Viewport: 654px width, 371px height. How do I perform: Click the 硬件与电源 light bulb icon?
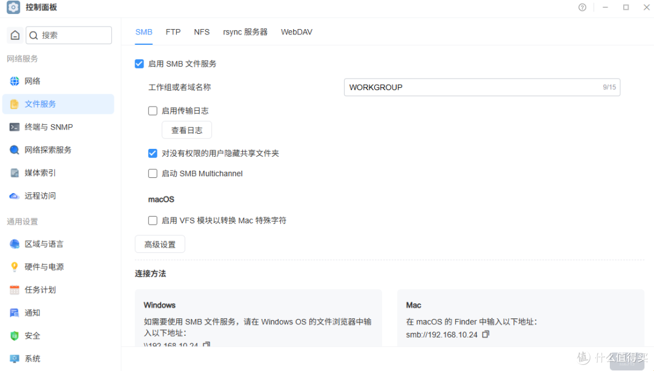click(x=15, y=267)
